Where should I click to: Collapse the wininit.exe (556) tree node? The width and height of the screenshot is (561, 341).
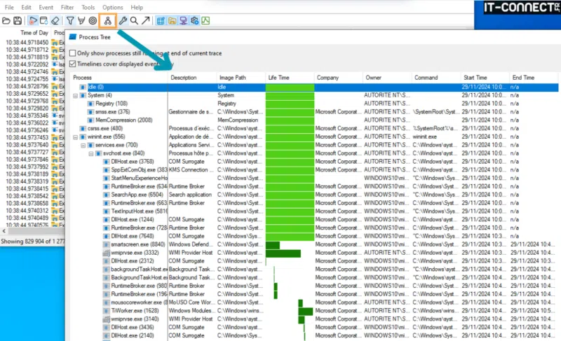point(76,137)
